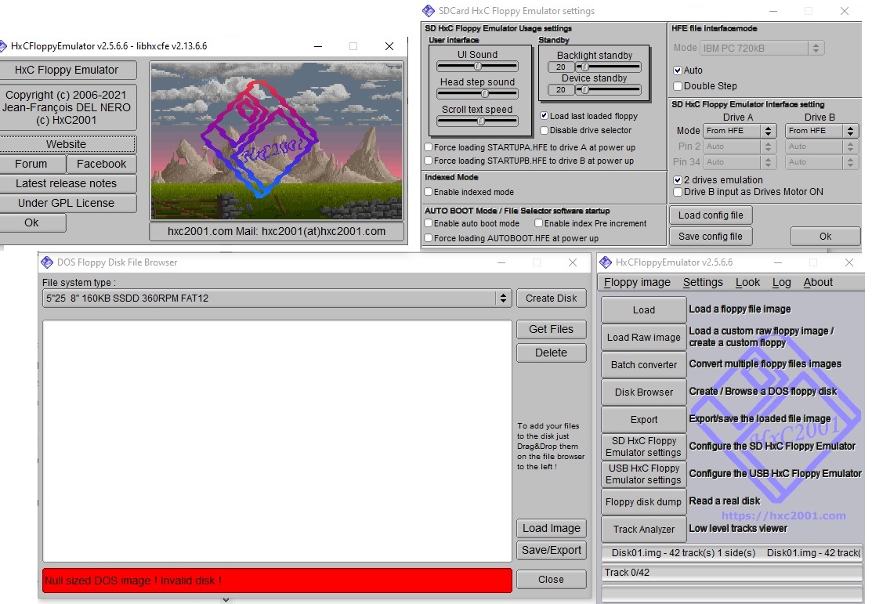Open the Drive A Pin 2 dropdown
This screenshot has width=872, height=604.
(740, 146)
